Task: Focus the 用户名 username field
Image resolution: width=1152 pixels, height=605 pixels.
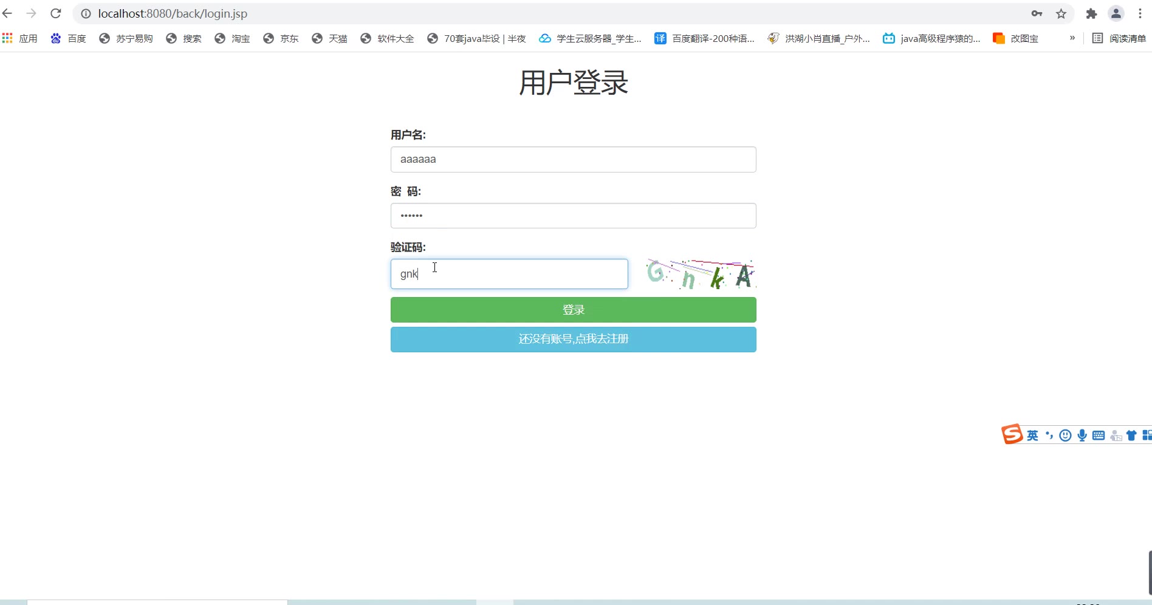Action: pos(573,159)
